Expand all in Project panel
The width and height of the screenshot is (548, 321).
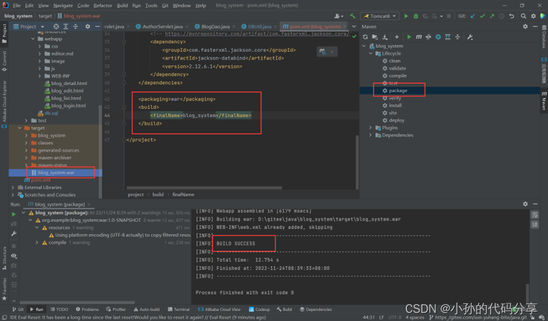click(x=66, y=26)
